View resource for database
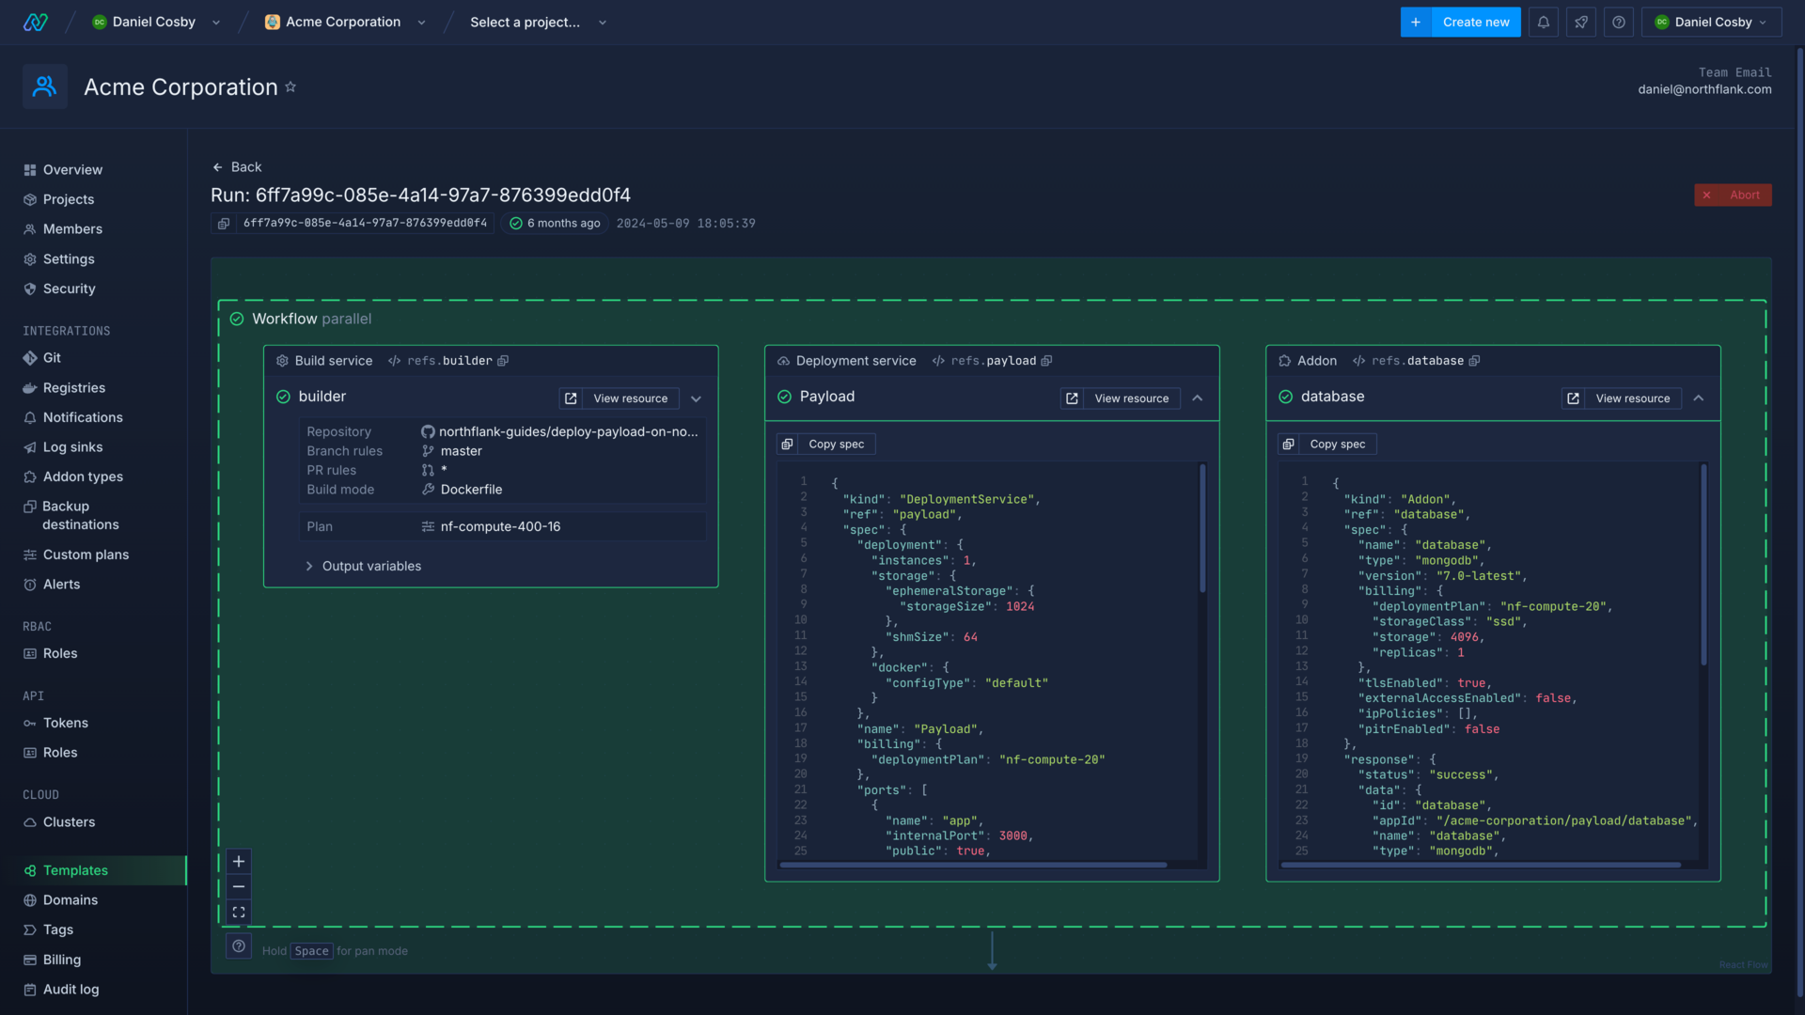The width and height of the screenshot is (1805, 1015). point(1632,398)
